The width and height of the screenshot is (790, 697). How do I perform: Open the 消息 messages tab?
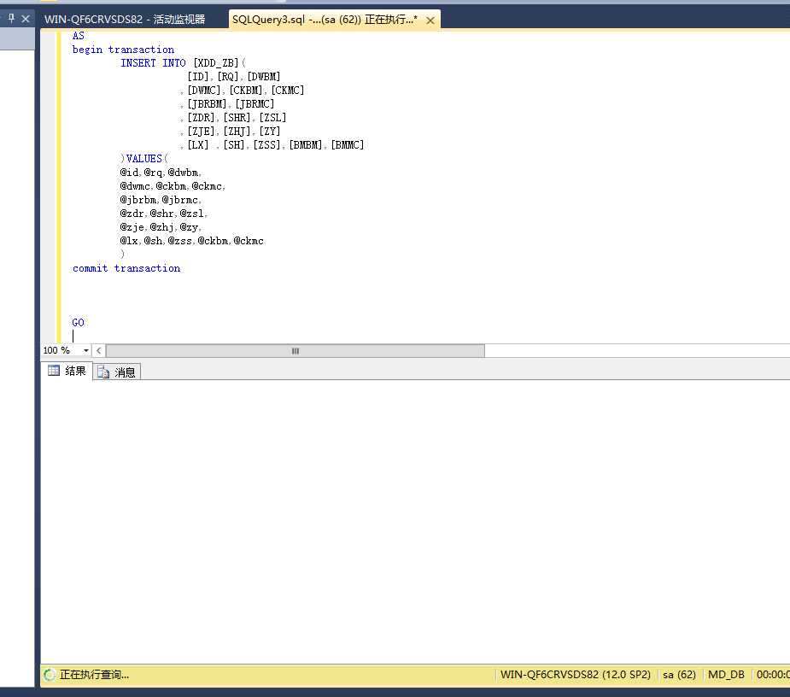click(x=117, y=372)
